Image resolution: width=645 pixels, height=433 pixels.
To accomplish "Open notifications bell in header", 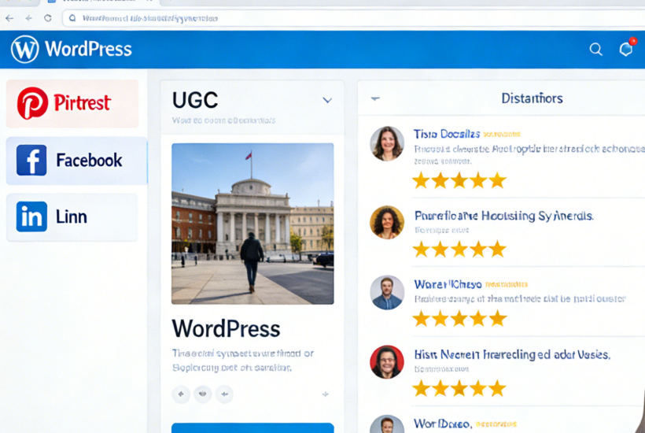I will (x=626, y=50).
